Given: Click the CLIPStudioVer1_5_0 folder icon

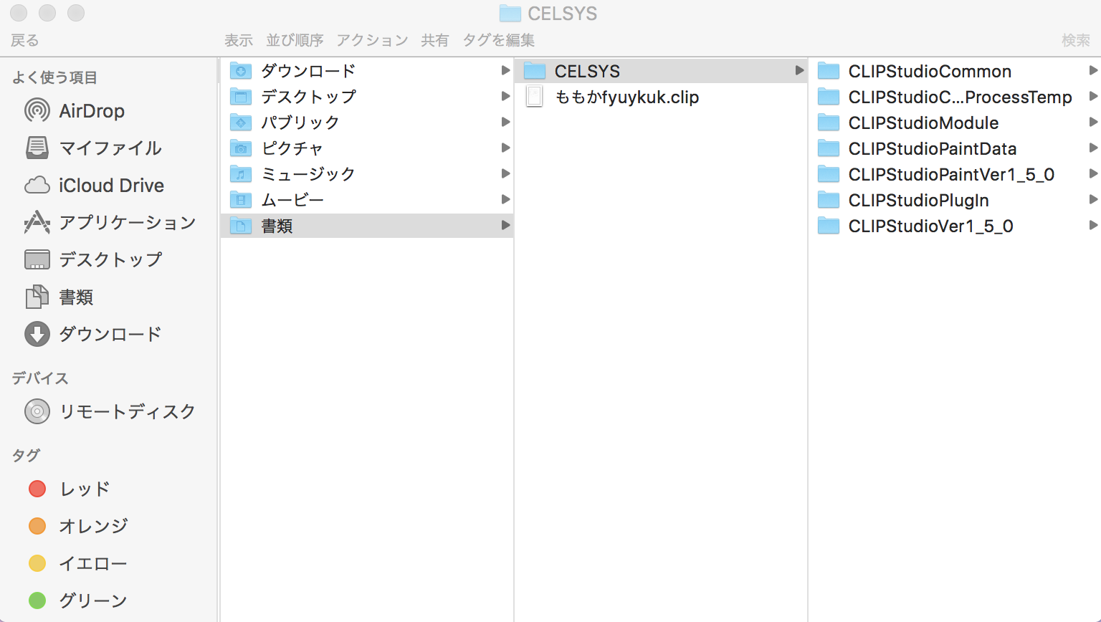Looking at the screenshot, I should point(829,226).
